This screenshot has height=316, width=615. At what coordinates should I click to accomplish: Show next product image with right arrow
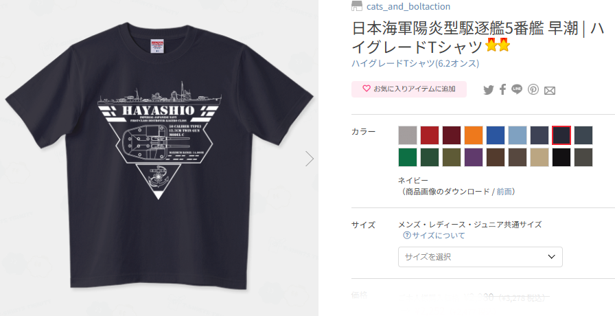pos(310,159)
